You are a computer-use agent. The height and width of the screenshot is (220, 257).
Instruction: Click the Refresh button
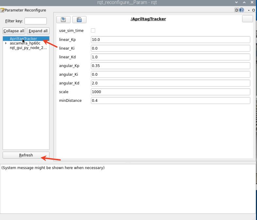point(26,155)
